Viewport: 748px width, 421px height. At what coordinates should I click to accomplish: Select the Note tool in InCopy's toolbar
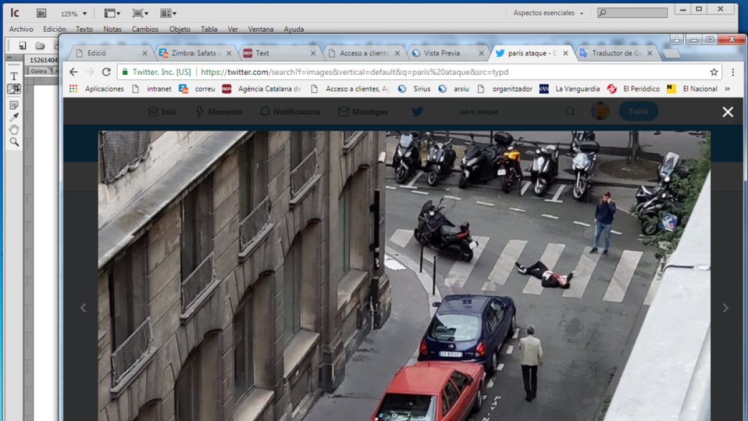(x=13, y=104)
